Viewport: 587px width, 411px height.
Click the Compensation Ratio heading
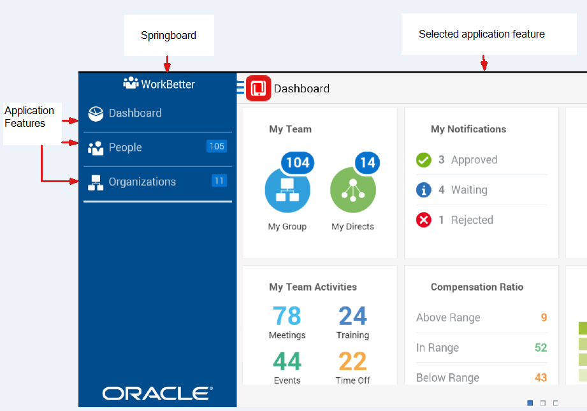pyautogui.click(x=477, y=287)
